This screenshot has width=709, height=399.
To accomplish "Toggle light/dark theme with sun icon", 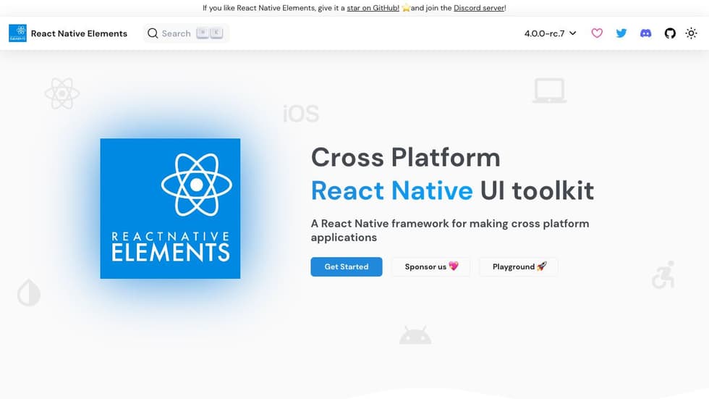I will (692, 33).
